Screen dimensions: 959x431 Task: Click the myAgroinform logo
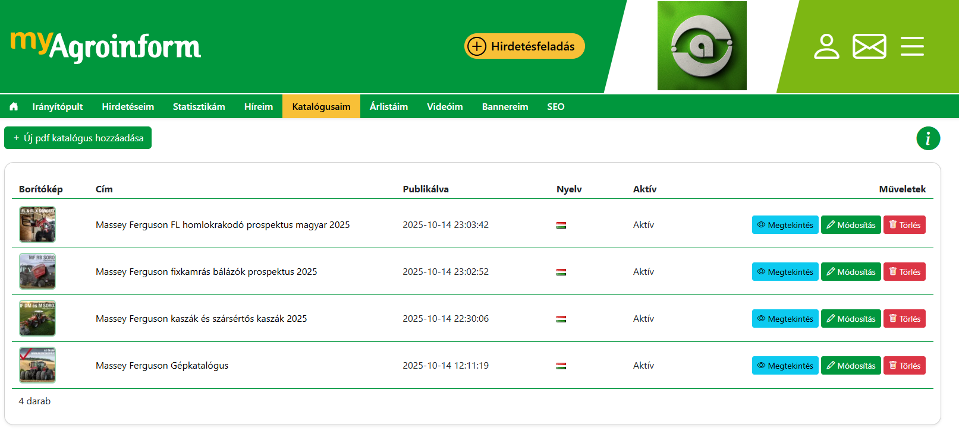pos(106,46)
